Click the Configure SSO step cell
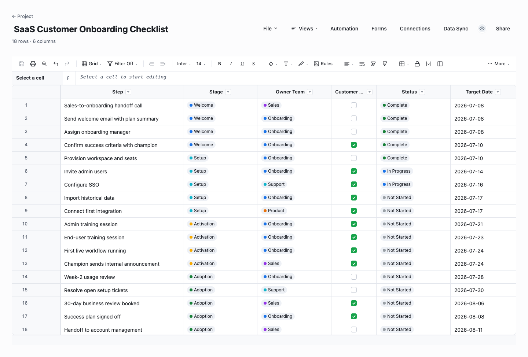The width and height of the screenshot is (528, 357). point(122,184)
